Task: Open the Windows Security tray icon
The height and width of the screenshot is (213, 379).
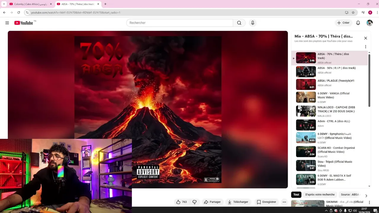Action: pyautogui.click(x=336, y=211)
